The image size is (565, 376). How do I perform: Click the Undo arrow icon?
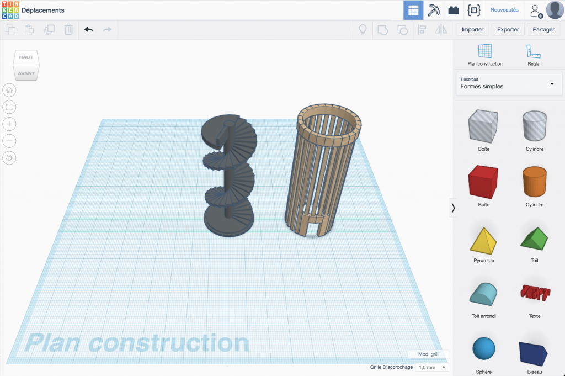(88, 29)
